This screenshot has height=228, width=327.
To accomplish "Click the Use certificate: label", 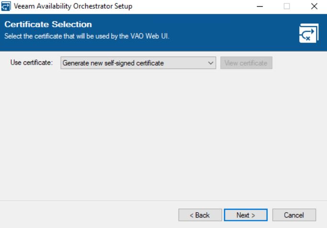I will tap(32, 62).
